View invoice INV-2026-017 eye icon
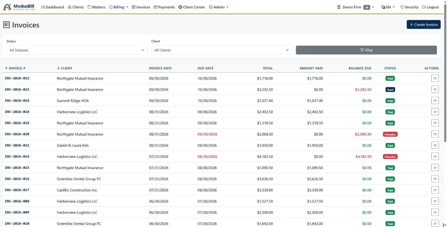 tap(435, 190)
